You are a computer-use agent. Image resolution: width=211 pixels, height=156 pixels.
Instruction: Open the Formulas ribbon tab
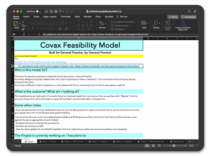pyautogui.click(x=66, y=17)
